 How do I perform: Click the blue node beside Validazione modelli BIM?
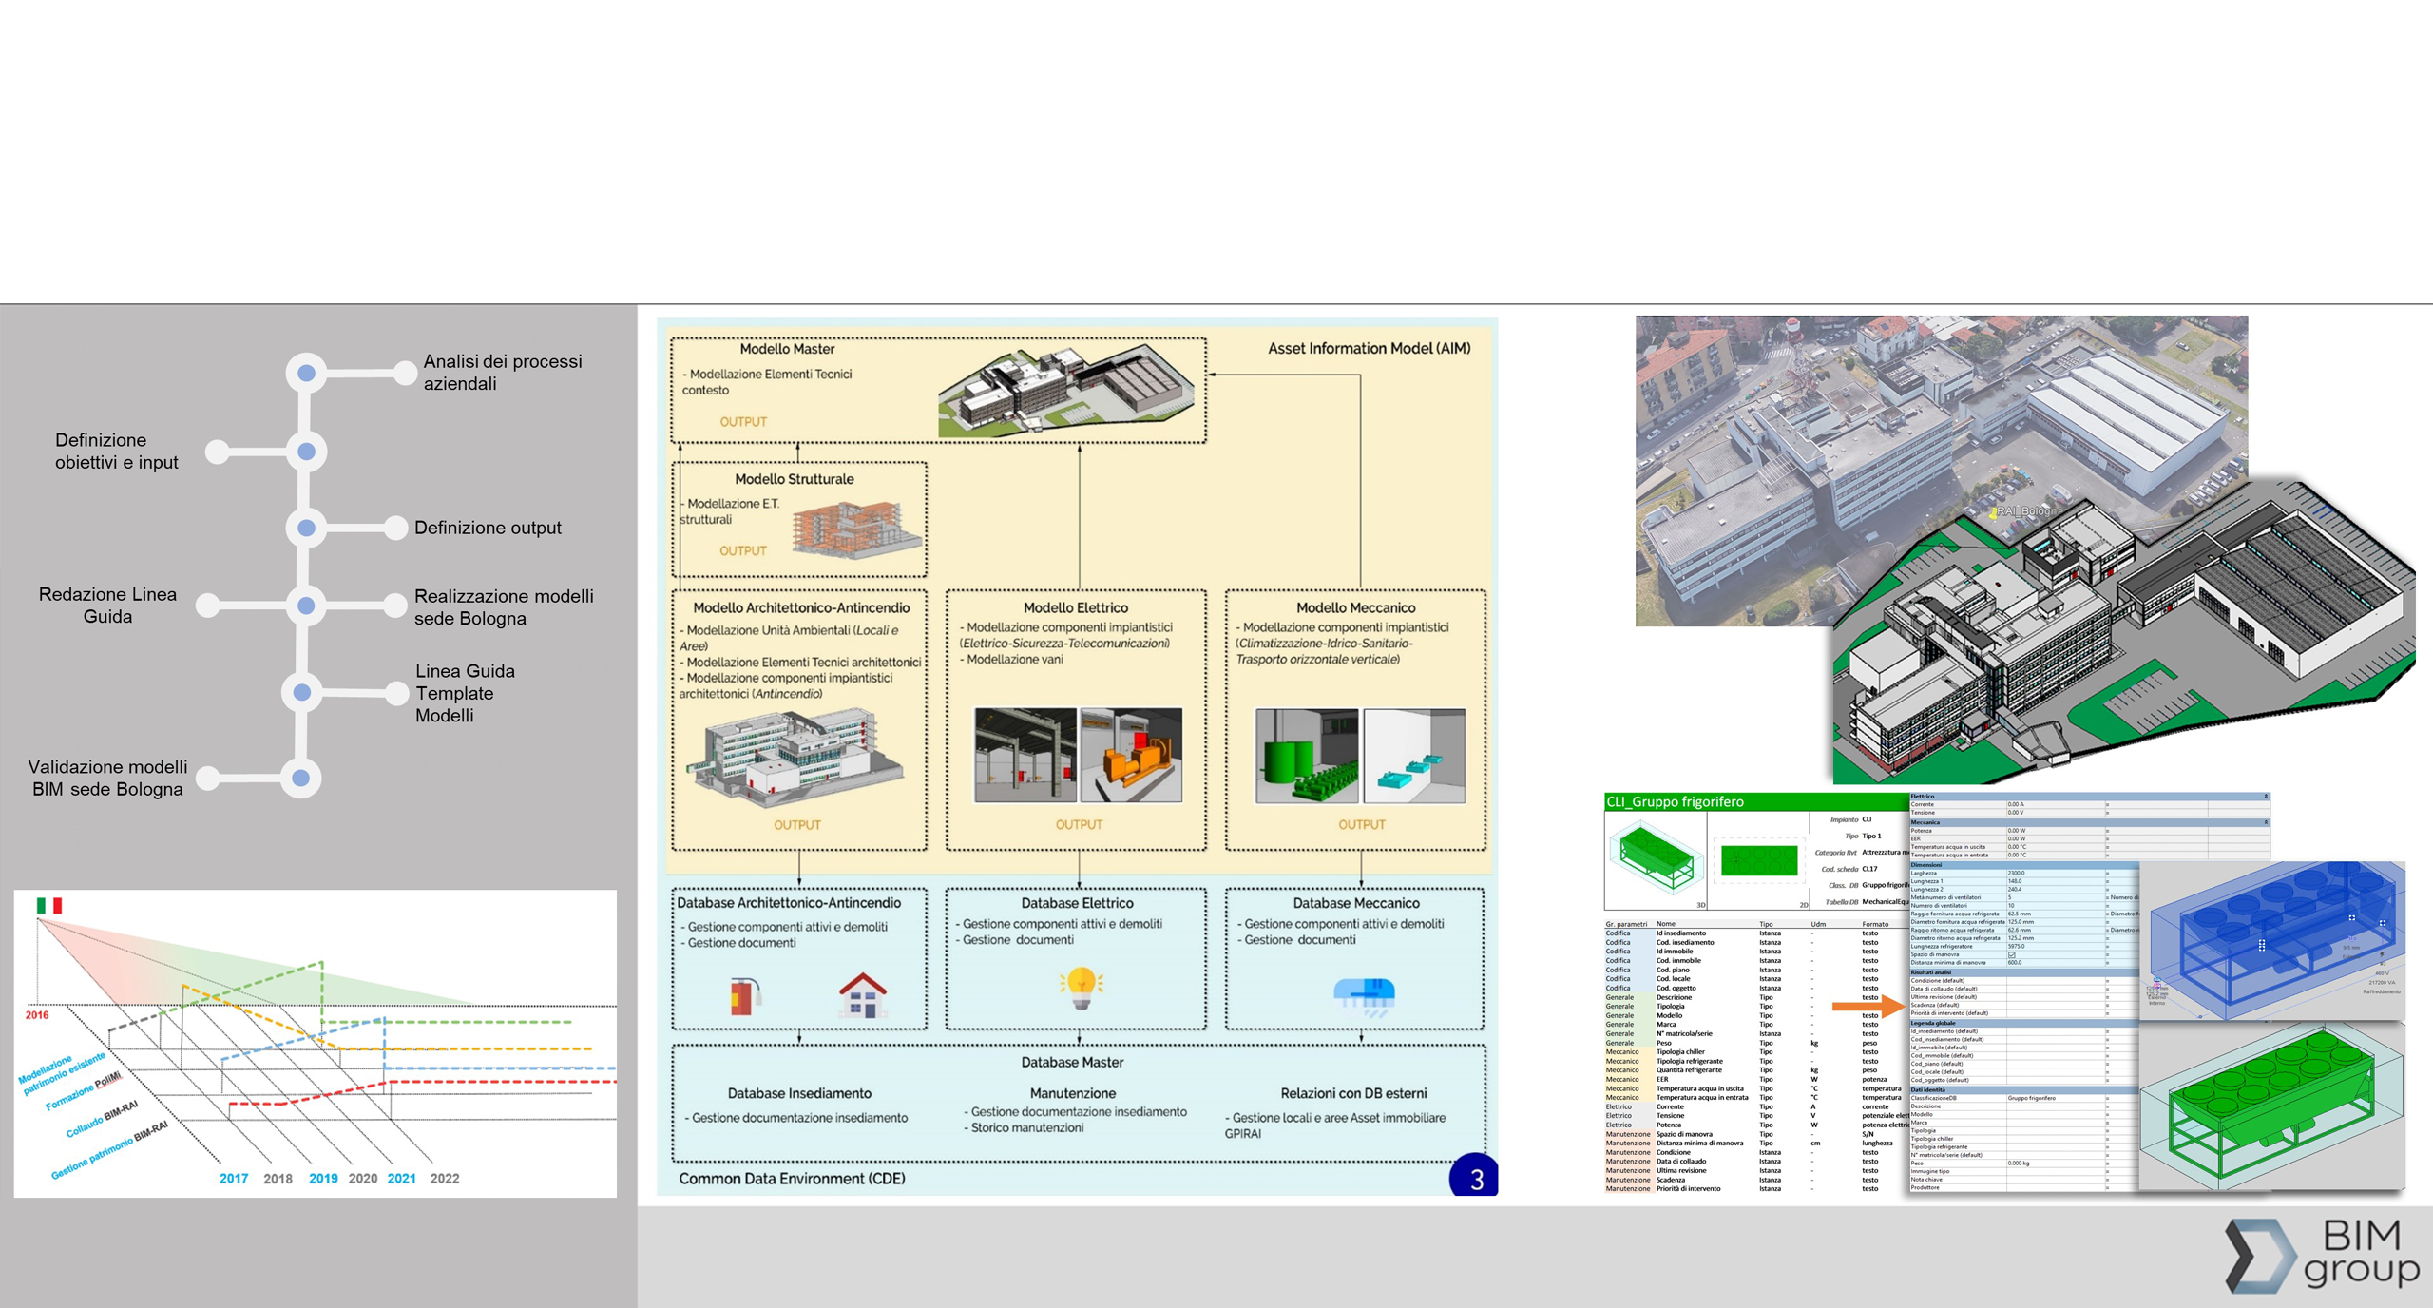point(301,778)
